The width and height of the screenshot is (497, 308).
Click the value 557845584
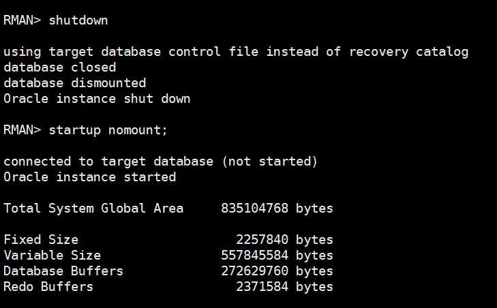pos(255,255)
